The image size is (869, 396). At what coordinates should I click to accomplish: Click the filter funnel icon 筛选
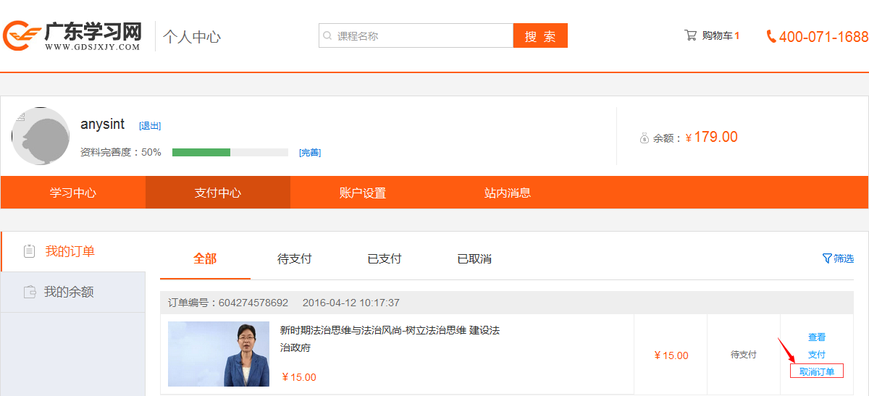tap(827, 258)
